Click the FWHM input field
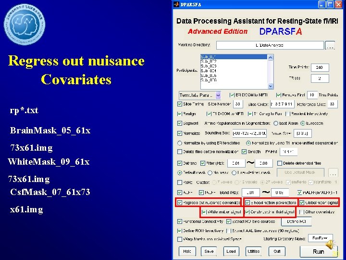The height and width of the screenshot is (260, 346). [x=289, y=152]
